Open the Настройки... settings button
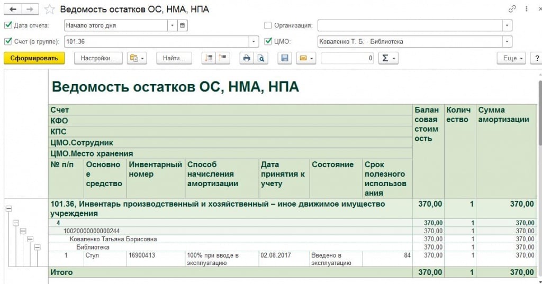The height and width of the screenshot is (284, 542). click(x=98, y=58)
